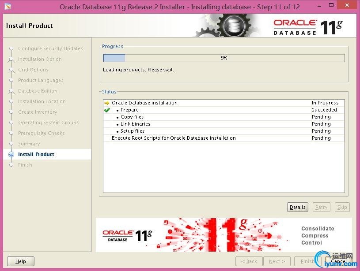The width and height of the screenshot is (360, 271).
Task: Click the 'Loading products. Please wait.' message
Action: click(138, 70)
